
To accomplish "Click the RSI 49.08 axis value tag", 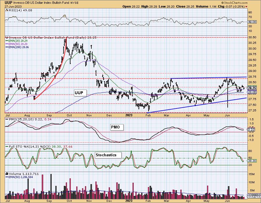I will pyautogui.click(x=252, y=22).
